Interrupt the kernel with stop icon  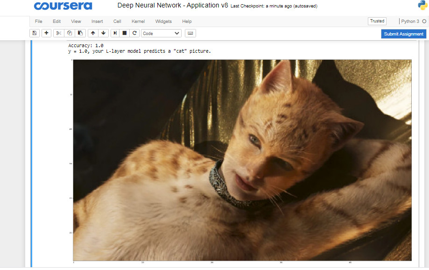tap(125, 33)
